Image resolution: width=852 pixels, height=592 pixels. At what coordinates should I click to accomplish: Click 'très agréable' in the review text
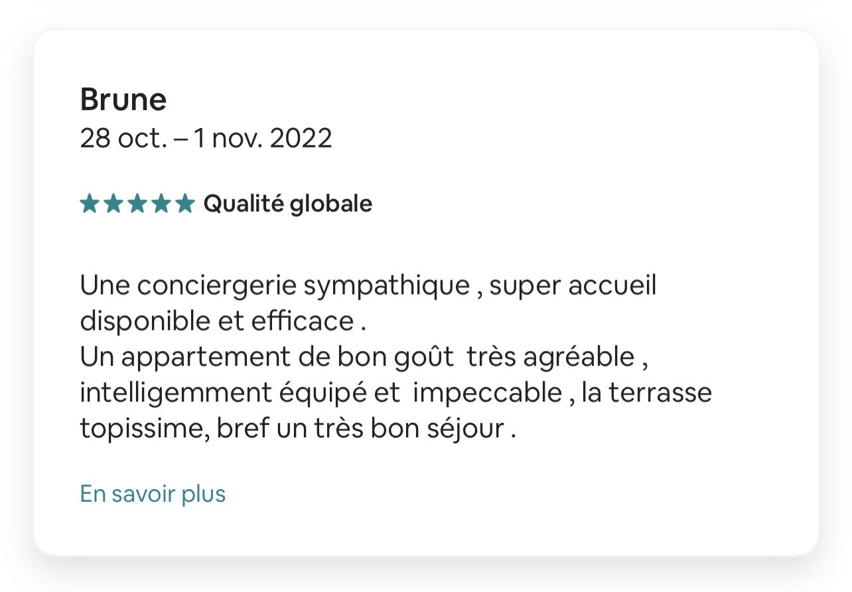(x=551, y=358)
